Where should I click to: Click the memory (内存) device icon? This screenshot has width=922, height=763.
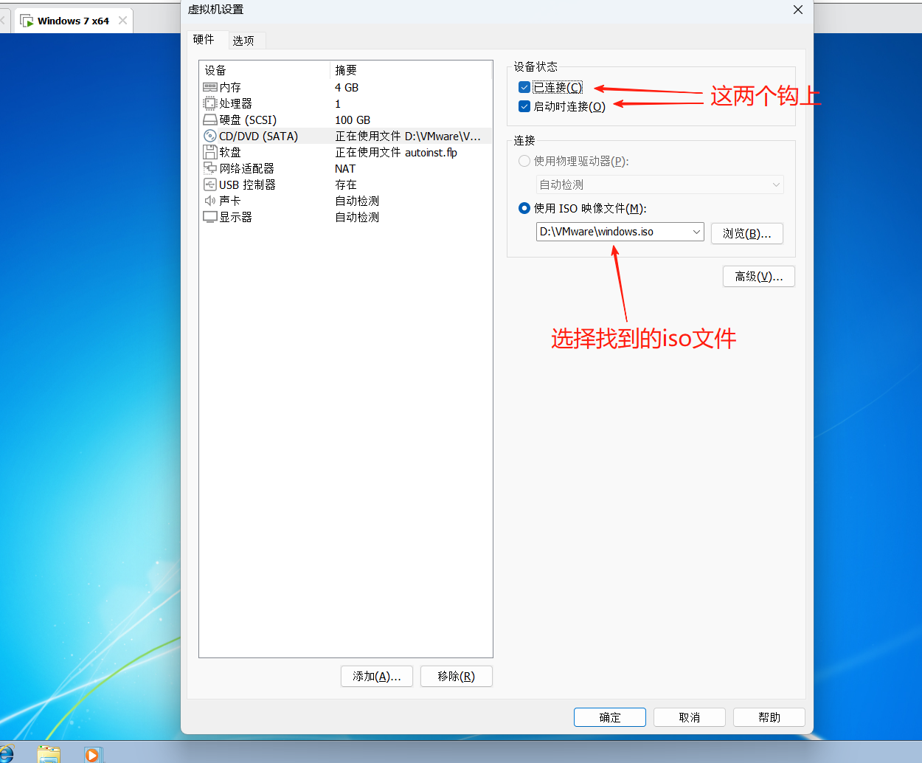pos(210,87)
